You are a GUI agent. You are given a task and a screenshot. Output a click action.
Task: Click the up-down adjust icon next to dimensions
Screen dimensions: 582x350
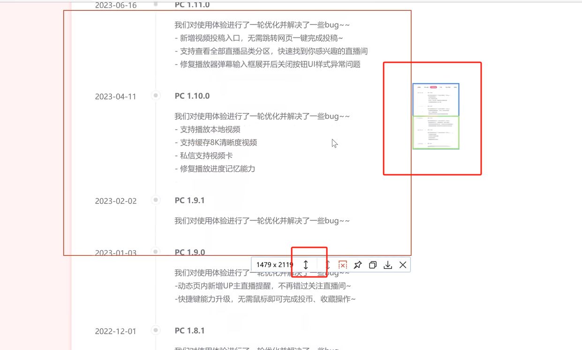(306, 265)
